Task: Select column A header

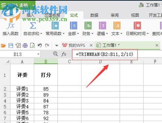Action: 22,61
